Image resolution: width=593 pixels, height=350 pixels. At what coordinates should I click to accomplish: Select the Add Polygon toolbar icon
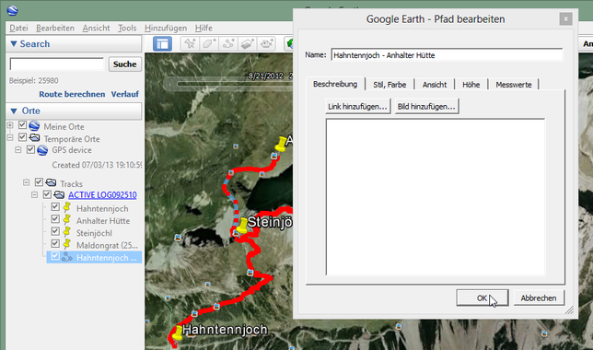(209, 44)
